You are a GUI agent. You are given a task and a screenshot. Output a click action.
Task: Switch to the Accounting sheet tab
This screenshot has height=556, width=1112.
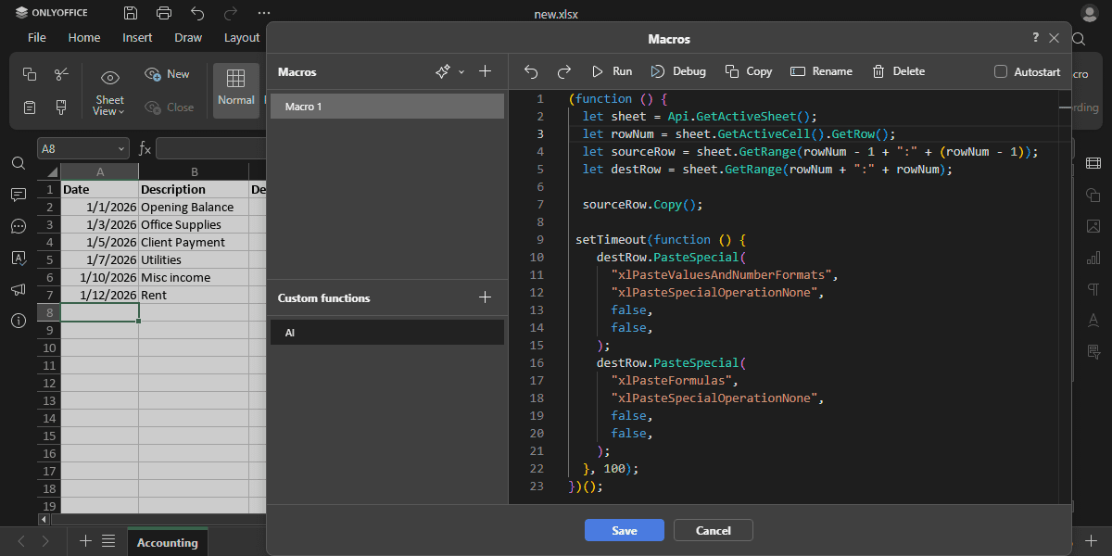coord(167,542)
